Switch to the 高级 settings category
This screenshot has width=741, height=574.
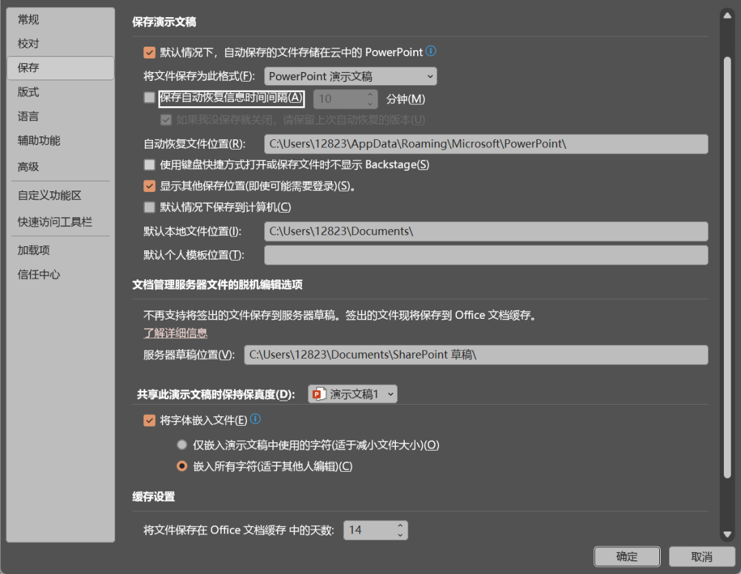(29, 167)
